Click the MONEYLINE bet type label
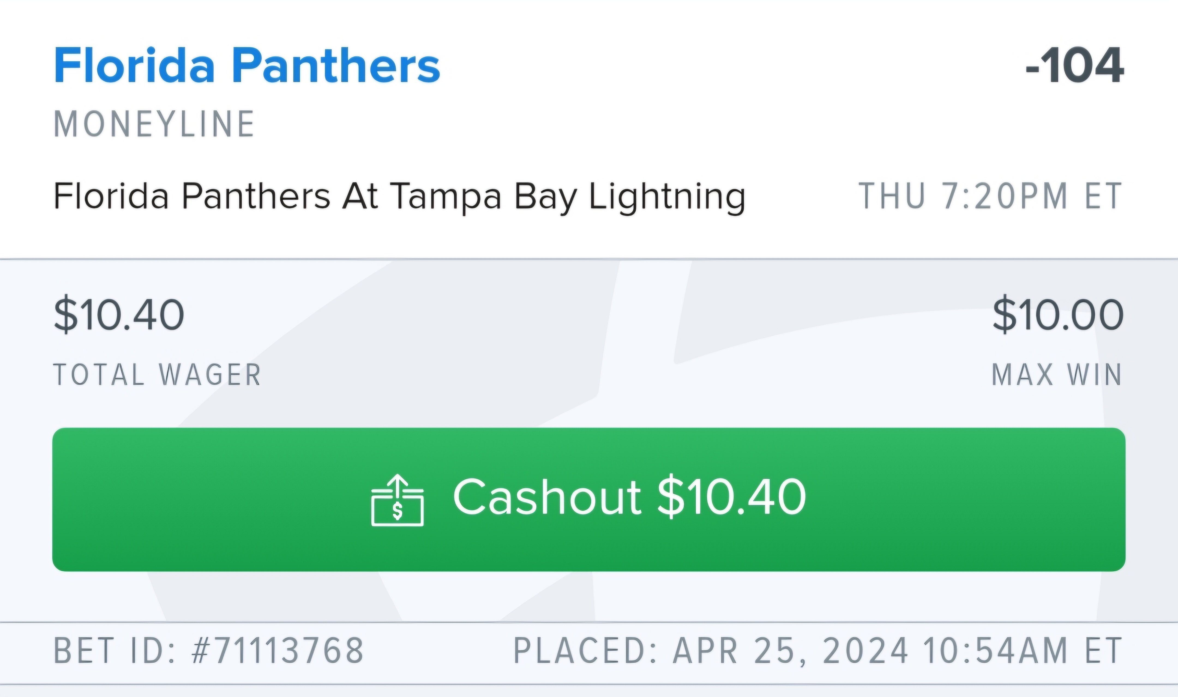 coord(154,124)
